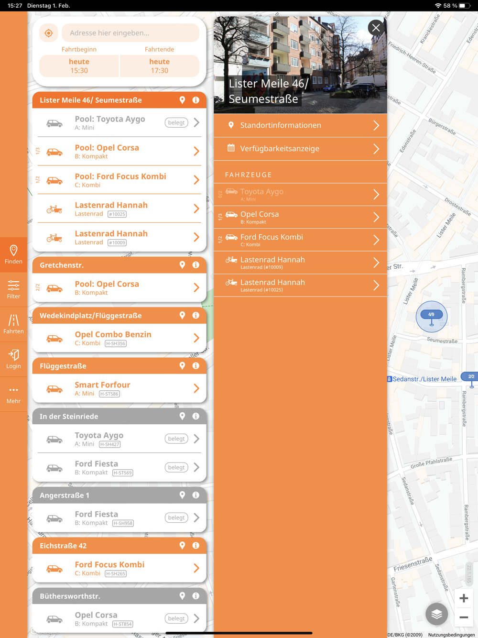The height and width of the screenshot is (638, 478).
Task: Show Gretchenstr. station info icon
Action: tap(196, 265)
